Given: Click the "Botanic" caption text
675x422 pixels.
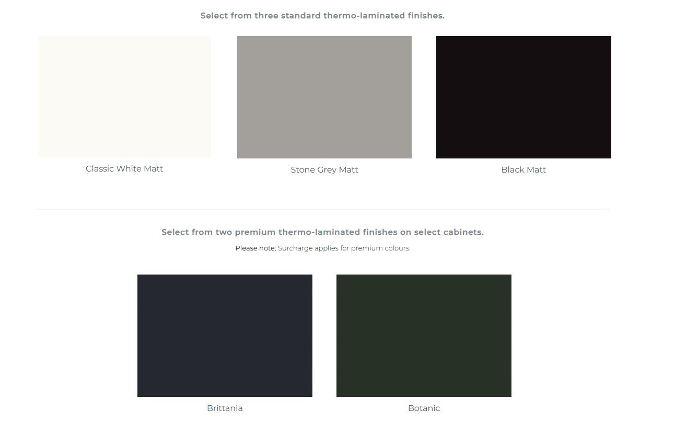Looking at the screenshot, I should point(424,408).
